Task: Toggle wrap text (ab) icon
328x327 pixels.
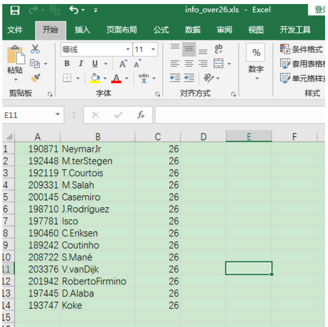Action: pos(219,49)
